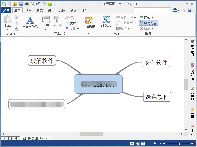Select the 安全软件 topic node
Image resolution: width=197 pixels, height=147 pixels.
(x=156, y=62)
